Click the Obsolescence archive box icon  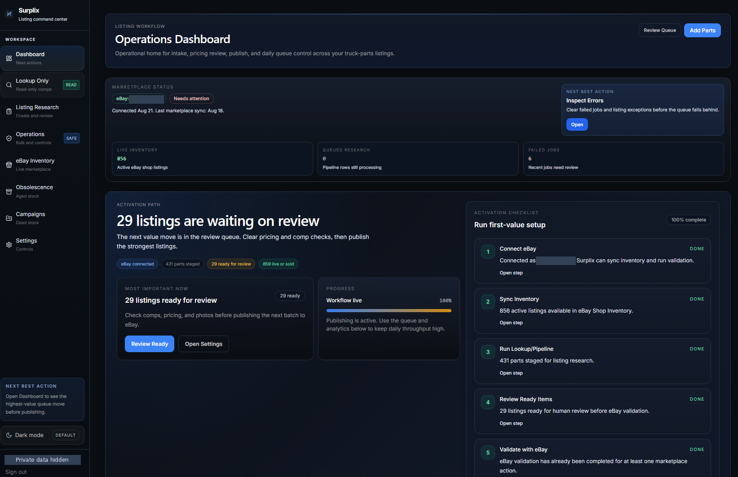[x=9, y=192]
